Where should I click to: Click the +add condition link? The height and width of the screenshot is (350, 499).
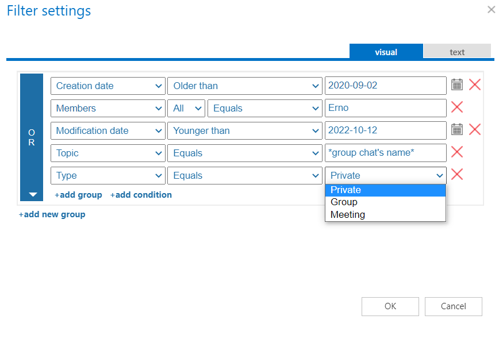141,195
